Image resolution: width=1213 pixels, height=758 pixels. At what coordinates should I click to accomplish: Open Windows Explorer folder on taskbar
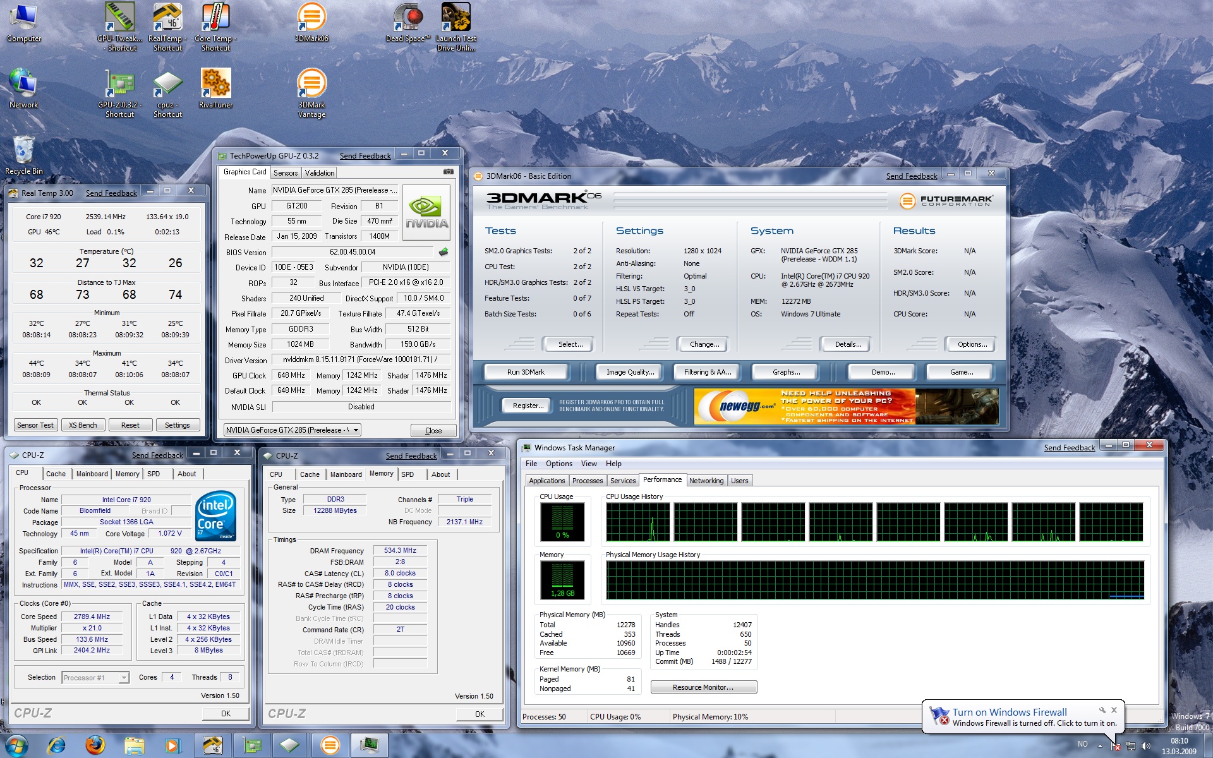134,745
